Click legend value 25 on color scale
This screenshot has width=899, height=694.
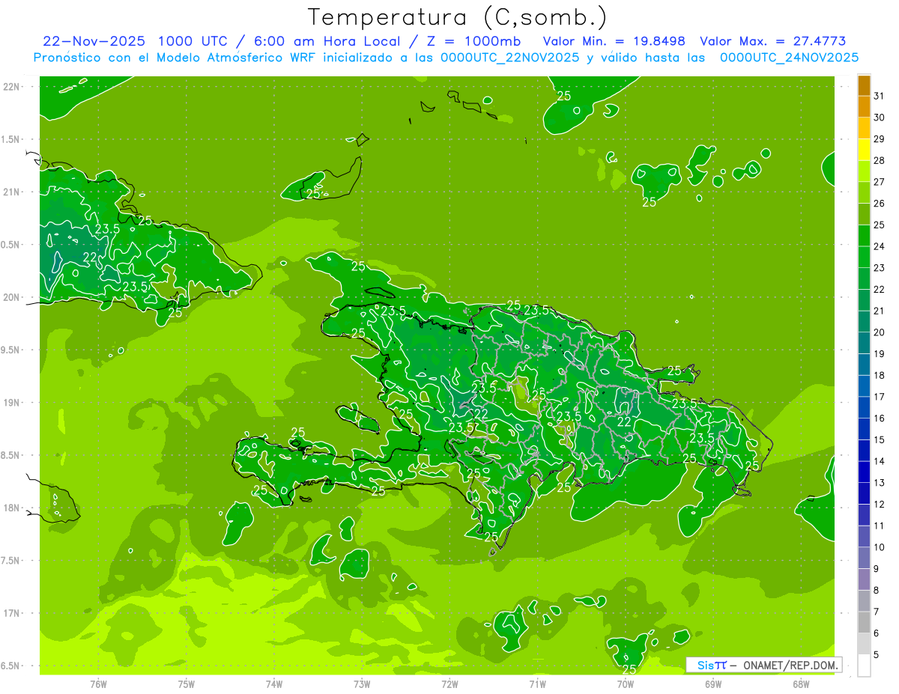[x=879, y=225]
